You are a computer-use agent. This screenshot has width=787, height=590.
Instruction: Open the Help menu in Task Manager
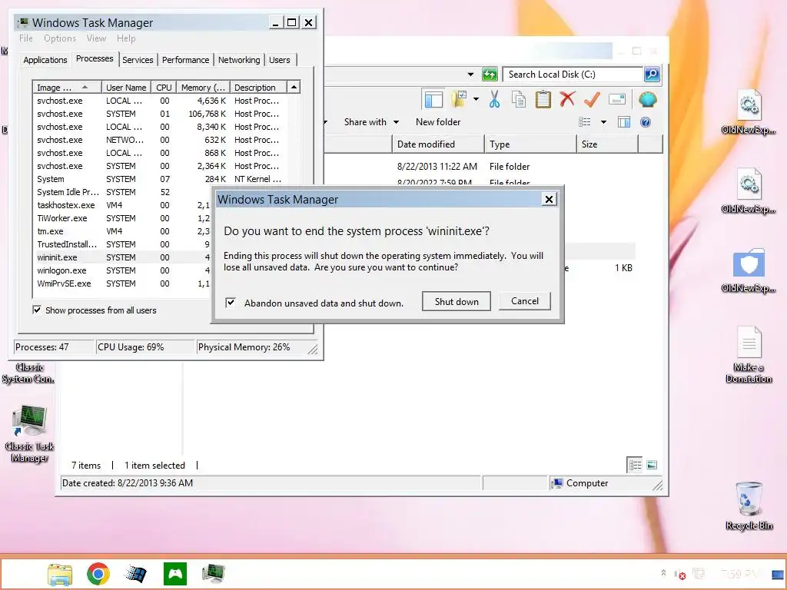(126, 38)
